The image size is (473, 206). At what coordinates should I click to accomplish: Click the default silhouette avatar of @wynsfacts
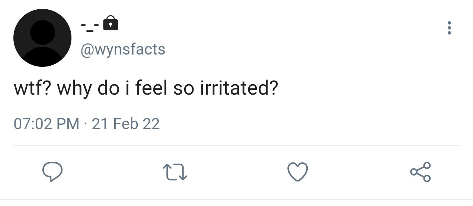42,38
